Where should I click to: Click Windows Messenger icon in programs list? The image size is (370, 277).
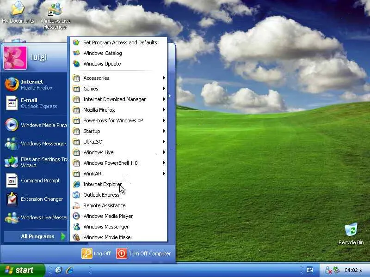pyautogui.click(x=76, y=227)
